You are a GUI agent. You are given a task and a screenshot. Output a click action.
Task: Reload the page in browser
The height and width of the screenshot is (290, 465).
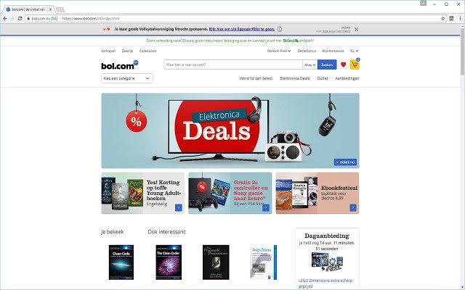[20, 18]
